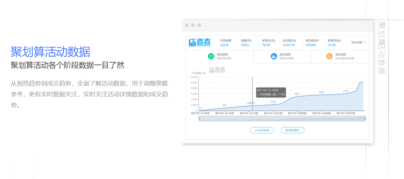
Task: Click the 成交额 value 2336178
Action: (x=288, y=45)
